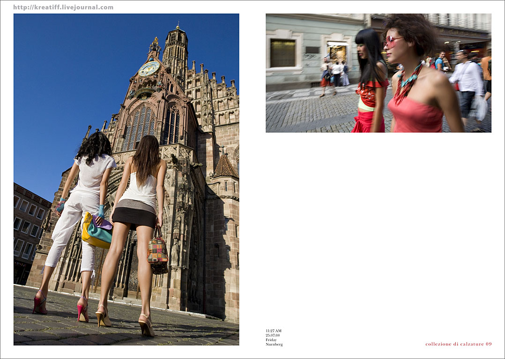Click the dark window on the green building
505x359 pixels.
coord(282,53)
